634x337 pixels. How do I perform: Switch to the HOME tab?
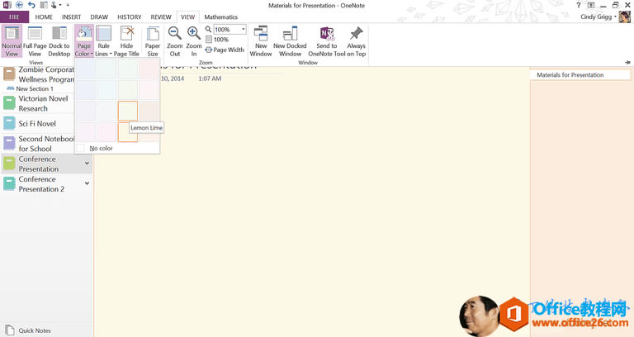44,17
